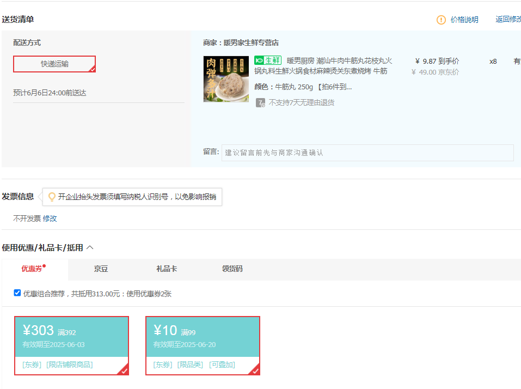
Task: Switch to the 领货码 tab
Action: click(x=232, y=269)
